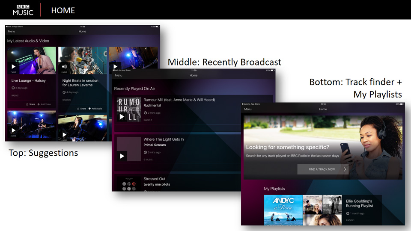This screenshot has height=231, width=411.
Task: Open Night Beats in session for Lauren Laverne
Action: 80,83
